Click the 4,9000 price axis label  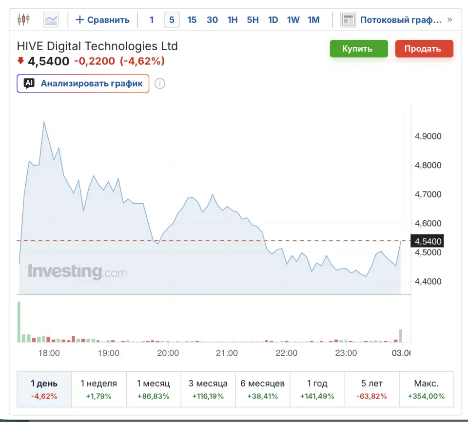point(428,136)
